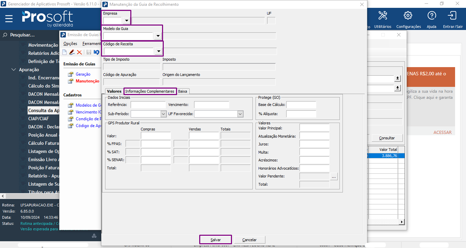Open the Opções menu

[70, 44]
